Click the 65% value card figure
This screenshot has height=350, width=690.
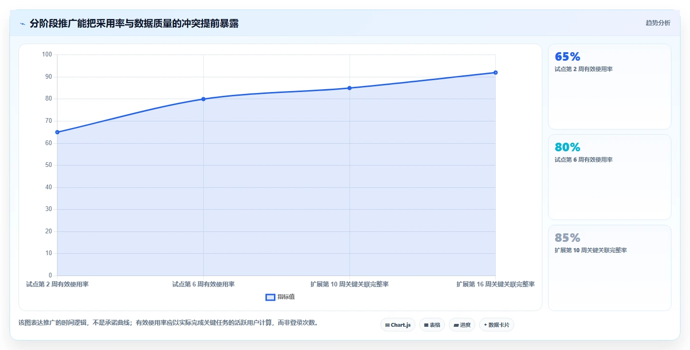tap(567, 57)
